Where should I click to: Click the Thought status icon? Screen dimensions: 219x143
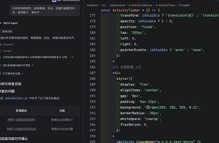0,51
